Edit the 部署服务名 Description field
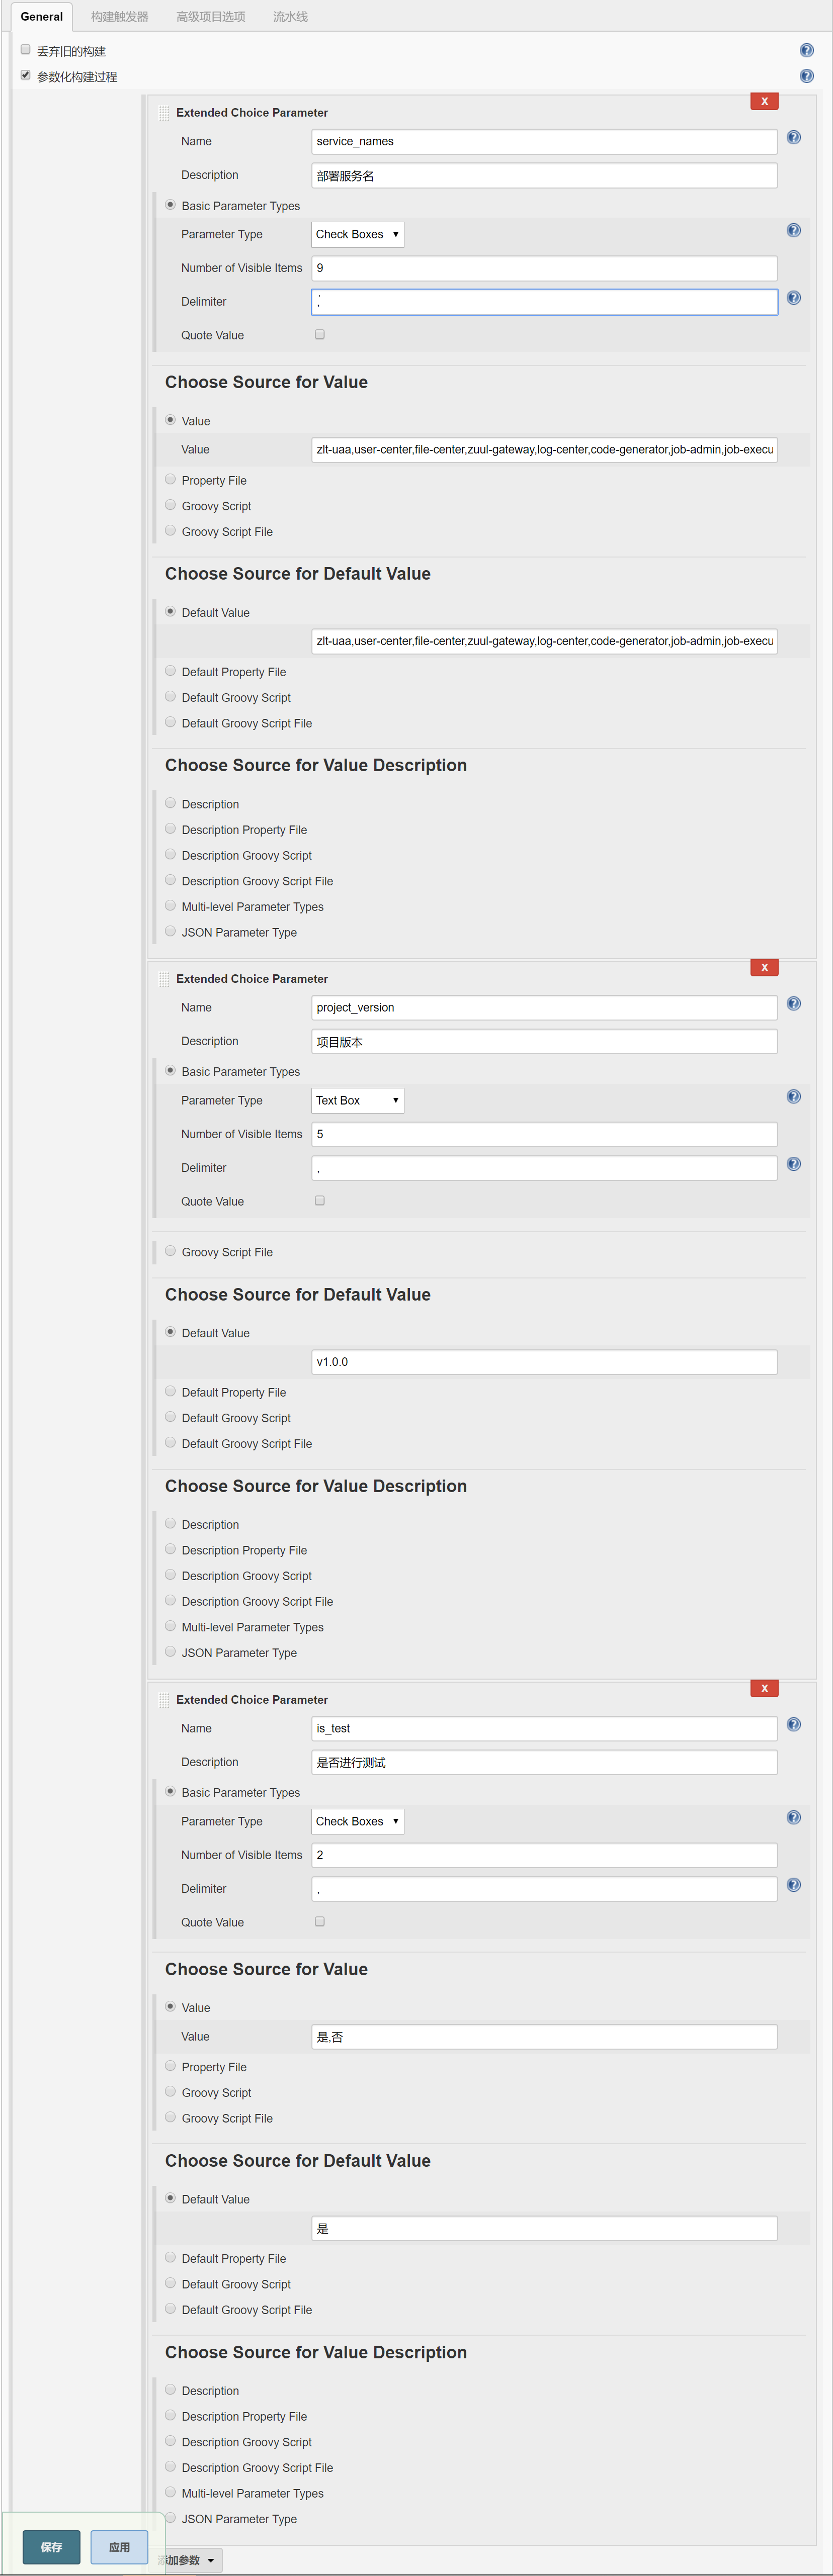Image resolution: width=833 pixels, height=2576 pixels. tap(544, 176)
